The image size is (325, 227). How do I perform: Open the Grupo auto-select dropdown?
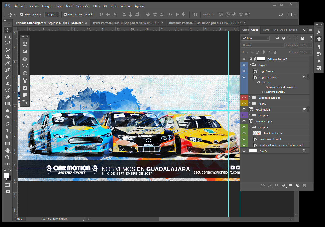tap(52, 15)
